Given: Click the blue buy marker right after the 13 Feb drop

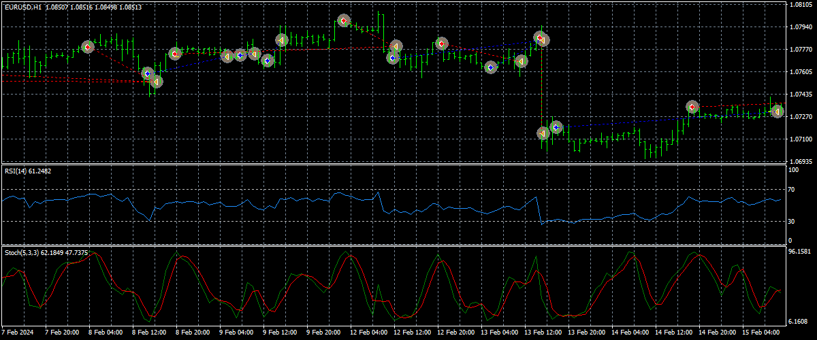Looking at the screenshot, I should click(556, 127).
